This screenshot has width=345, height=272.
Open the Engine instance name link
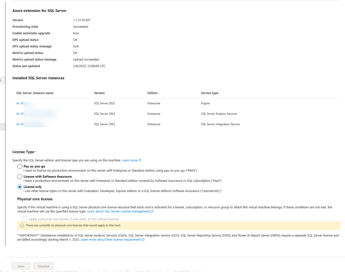click(x=20, y=103)
